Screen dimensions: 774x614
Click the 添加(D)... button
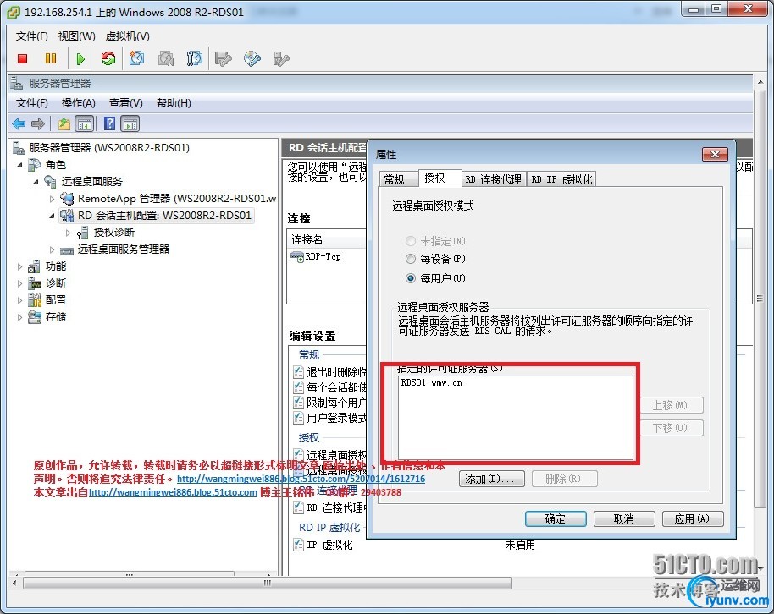(492, 479)
